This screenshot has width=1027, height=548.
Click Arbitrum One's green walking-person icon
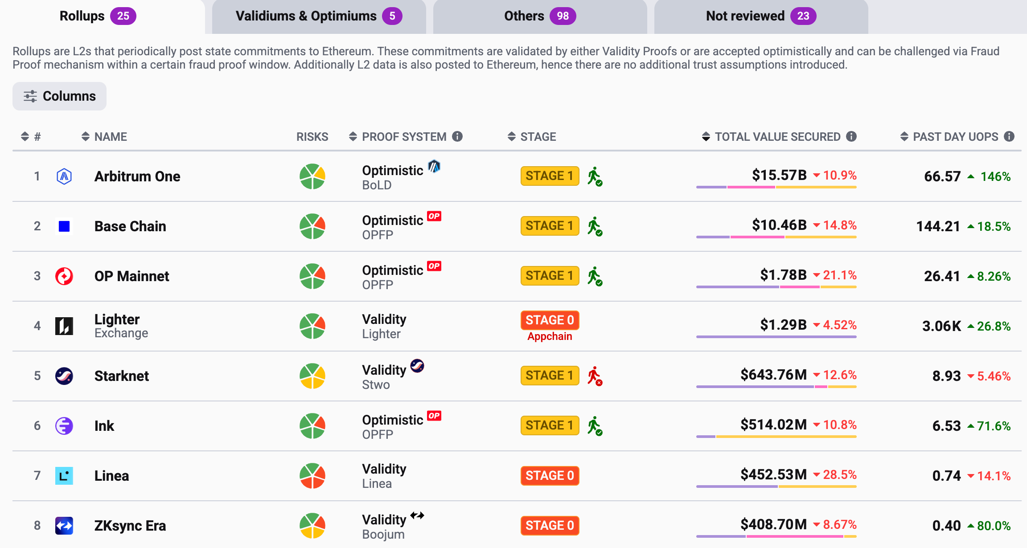pos(595,176)
